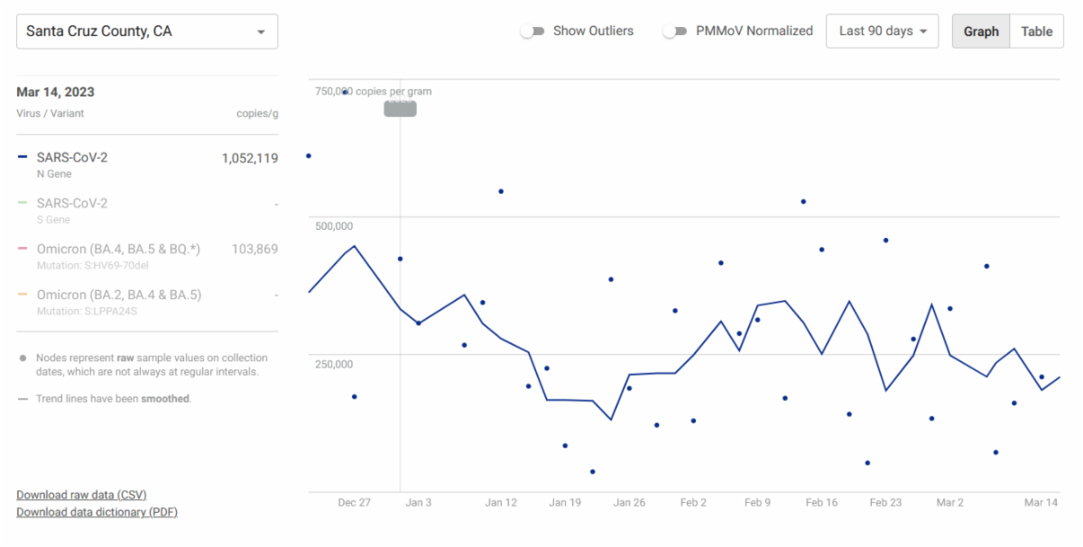Click the pink Omicron BA.4 BA.5 BQ swatch
This screenshot has height=547, width=1083.
click(x=23, y=250)
